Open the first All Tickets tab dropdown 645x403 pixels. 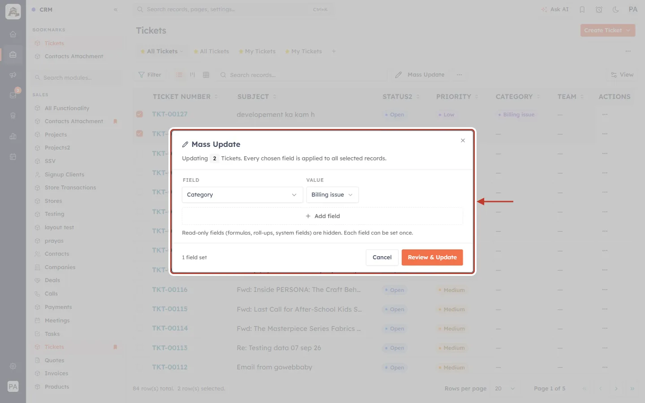click(181, 51)
